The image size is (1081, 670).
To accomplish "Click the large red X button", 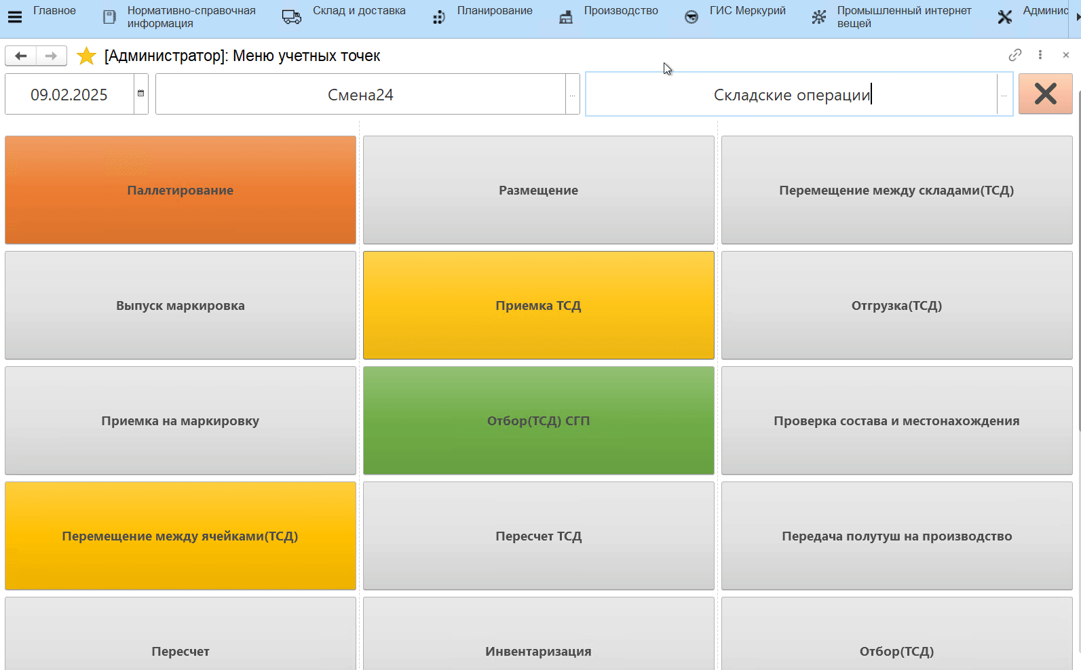I will tap(1045, 94).
